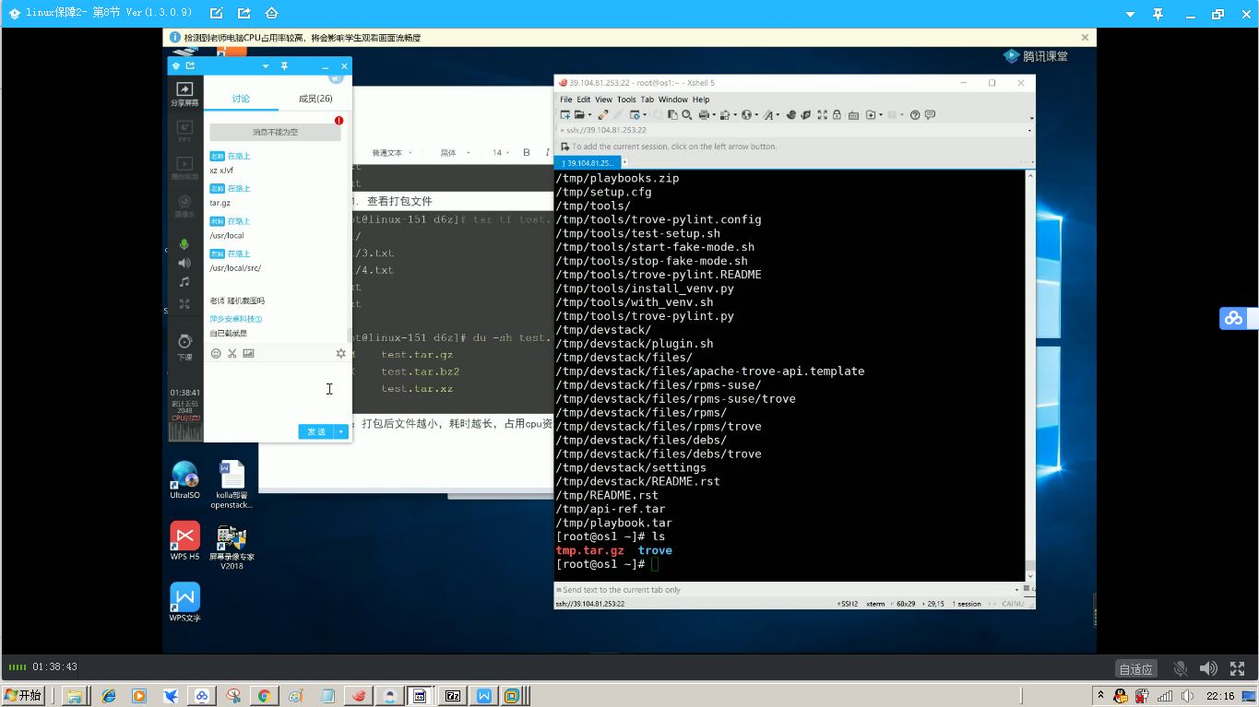Open the Window menu in Xshell
Viewport: 1259px width, 707px height.
(x=672, y=100)
